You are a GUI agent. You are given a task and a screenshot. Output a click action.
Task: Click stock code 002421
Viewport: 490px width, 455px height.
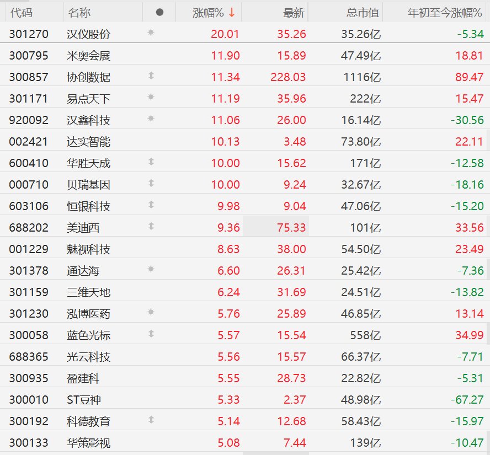point(29,142)
